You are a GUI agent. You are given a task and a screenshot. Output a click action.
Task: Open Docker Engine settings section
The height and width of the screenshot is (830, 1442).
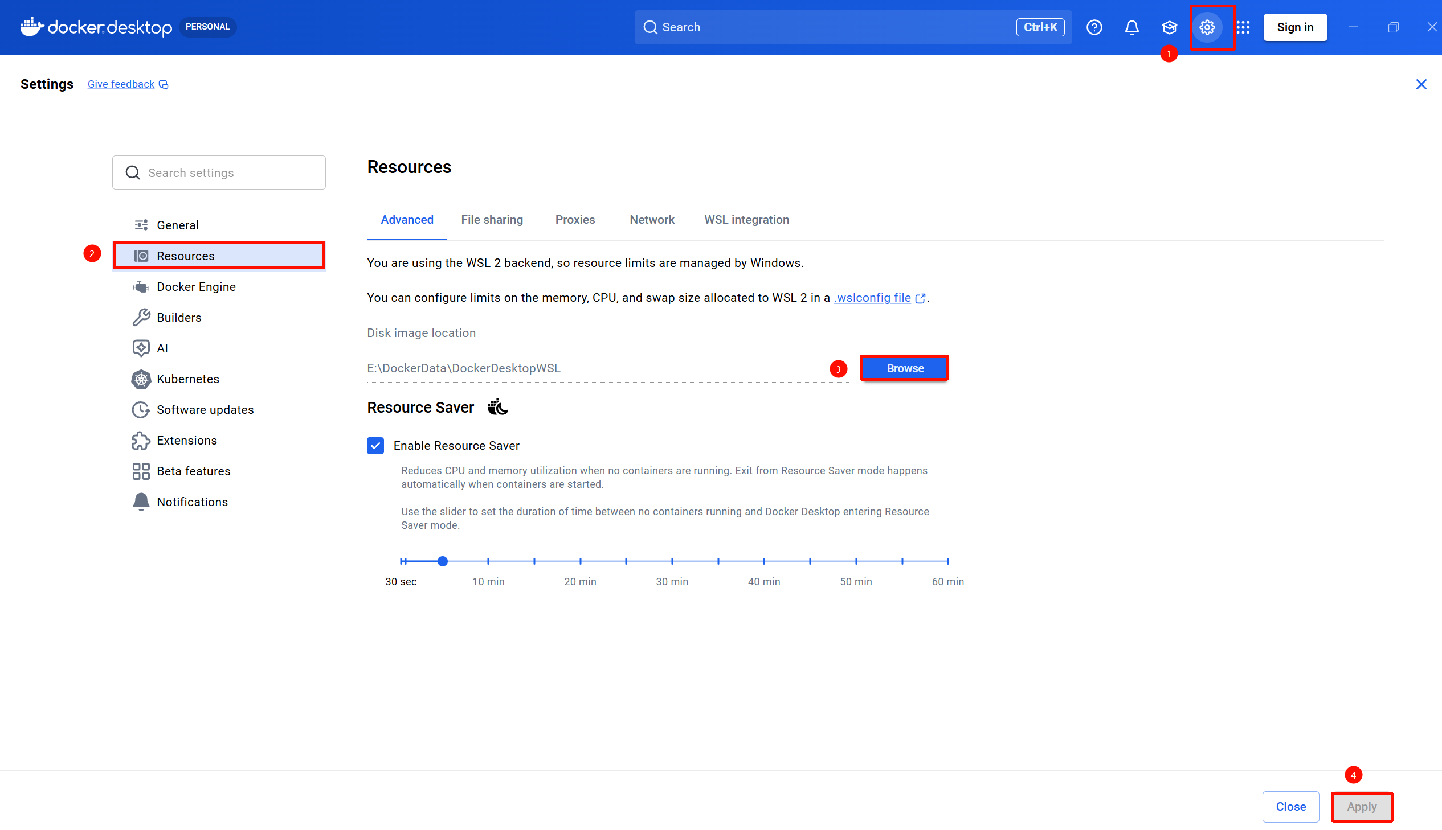click(195, 287)
